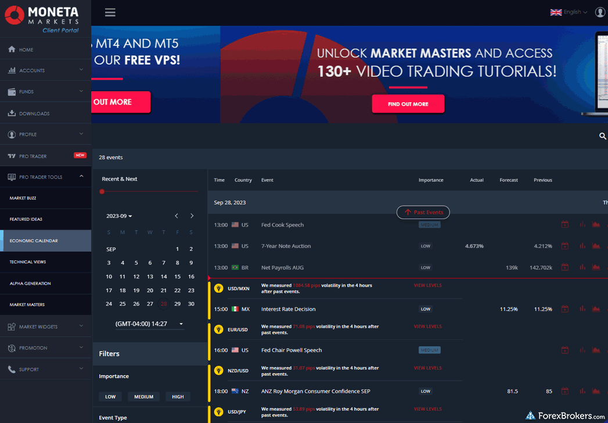This screenshot has width=608, height=423.
Task: Click the yellow lightbulb icon for EUR/USD
Action: [x=219, y=329]
